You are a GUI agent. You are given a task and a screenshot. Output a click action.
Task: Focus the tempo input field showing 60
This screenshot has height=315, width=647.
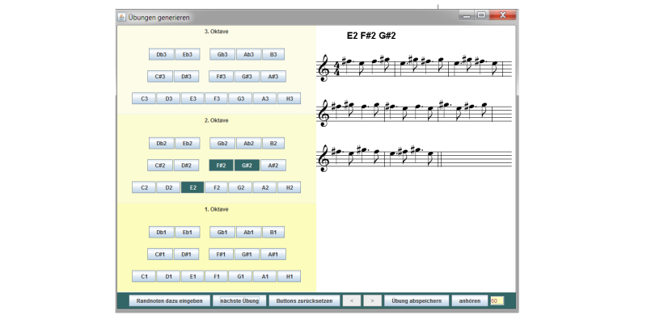[x=497, y=301]
